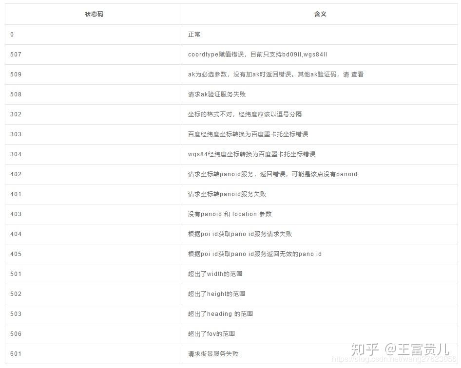This screenshot has height=368, width=461.
Task: Select status code 502 cell
Action: coord(94,294)
